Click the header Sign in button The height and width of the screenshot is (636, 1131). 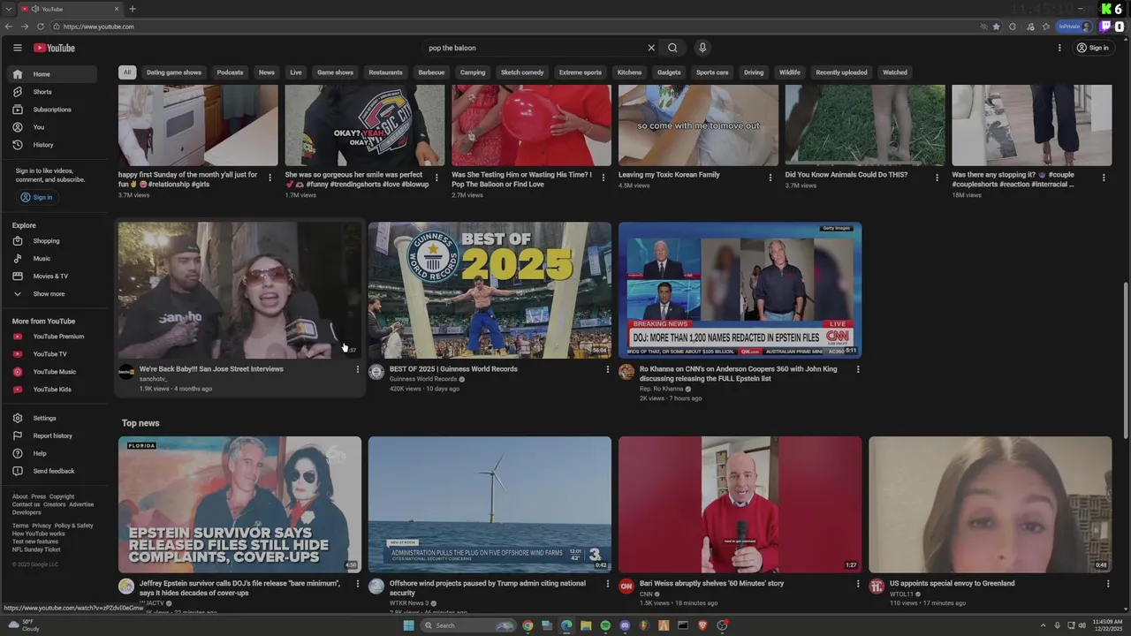tap(1093, 48)
